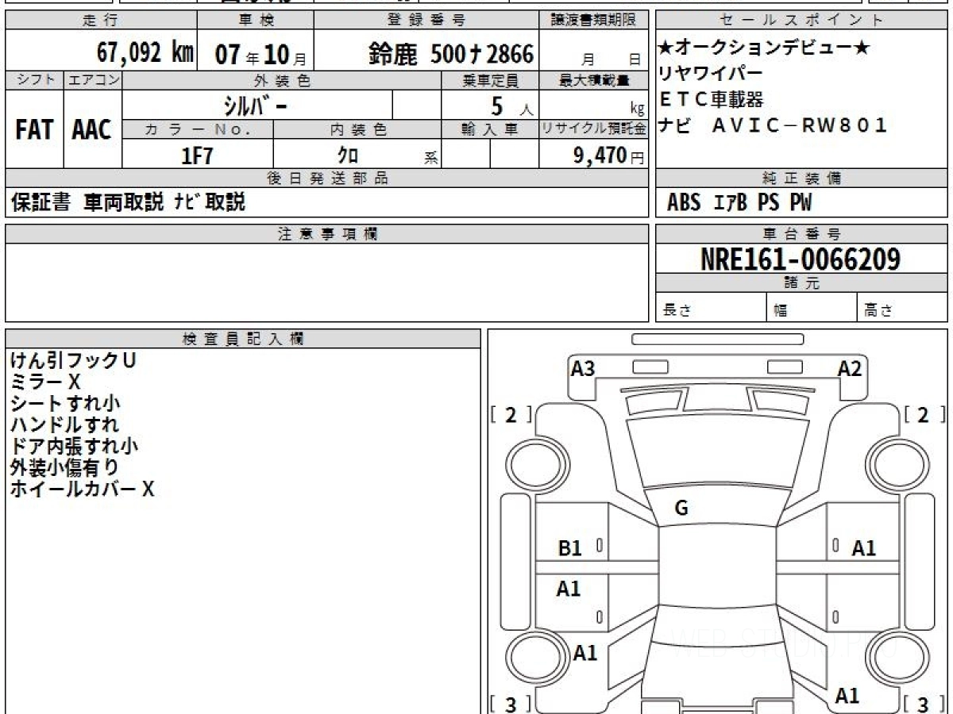Select the A2 damage mark on the diagram
This screenshot has height=714, width=953.
(850, 368)
